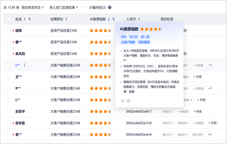Click star rating in 吴兆钰 row
This screenshot has width=227, height=144.
coord(101,54)
